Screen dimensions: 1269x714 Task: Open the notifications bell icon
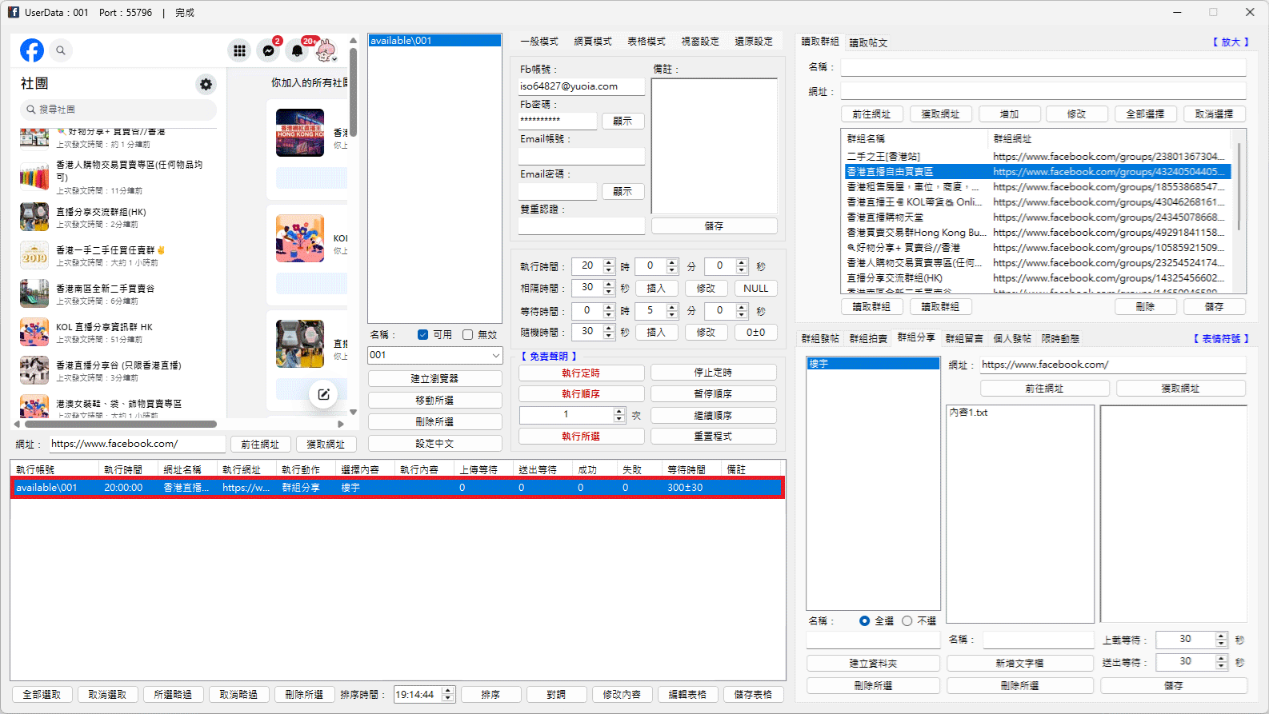pyautogui.click(x=297, y=50)
